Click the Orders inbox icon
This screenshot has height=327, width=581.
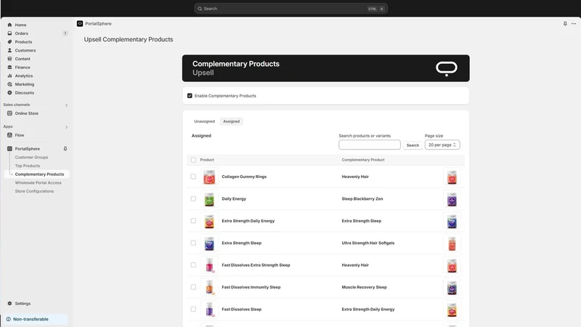click(x=9, y=33)
